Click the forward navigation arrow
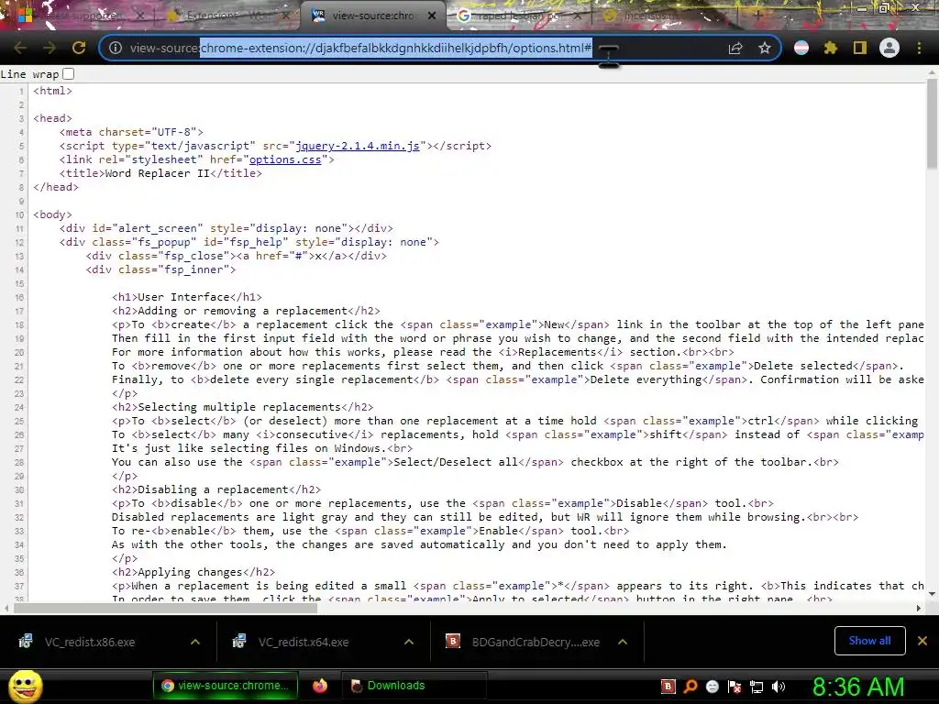The image size is (939, 704). pyautogui.click(x=50, y=48)
